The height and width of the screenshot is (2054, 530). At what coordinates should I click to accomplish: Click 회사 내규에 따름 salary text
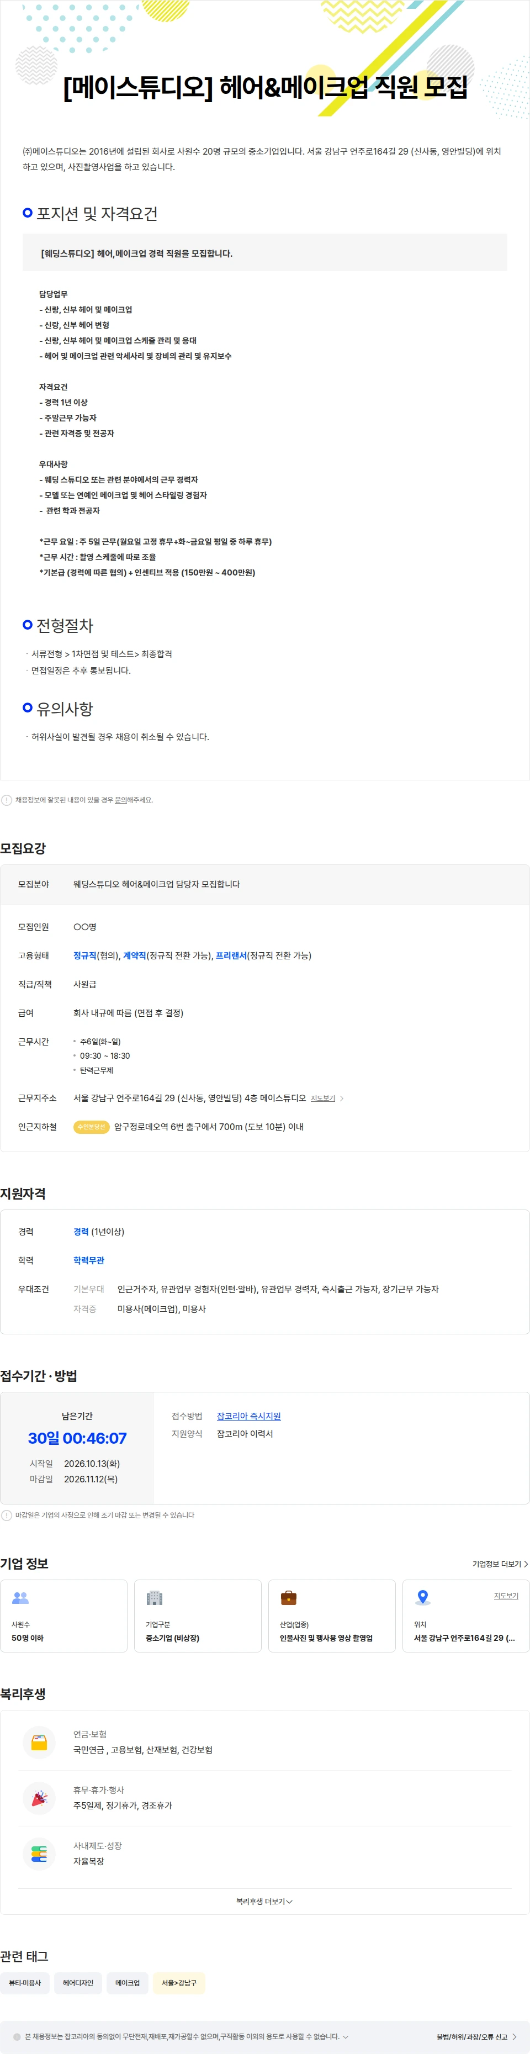[x=128, y=1013]
